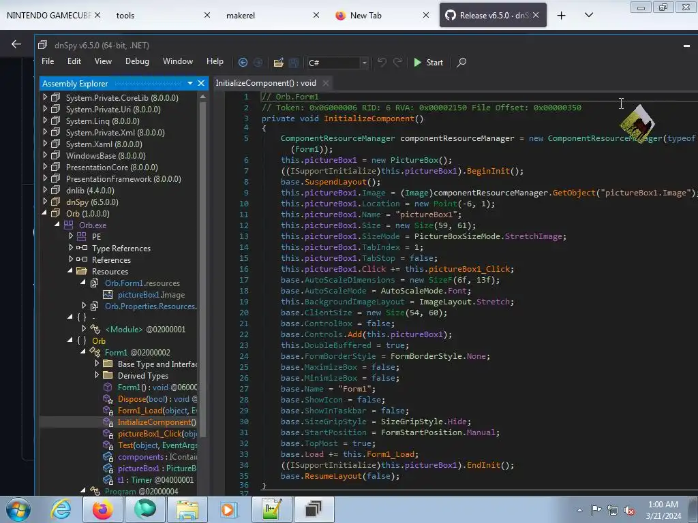The height and width of the screenshot is (523, 698).
Task: Open the Edit menu
Action: click(x=74, y=61)
